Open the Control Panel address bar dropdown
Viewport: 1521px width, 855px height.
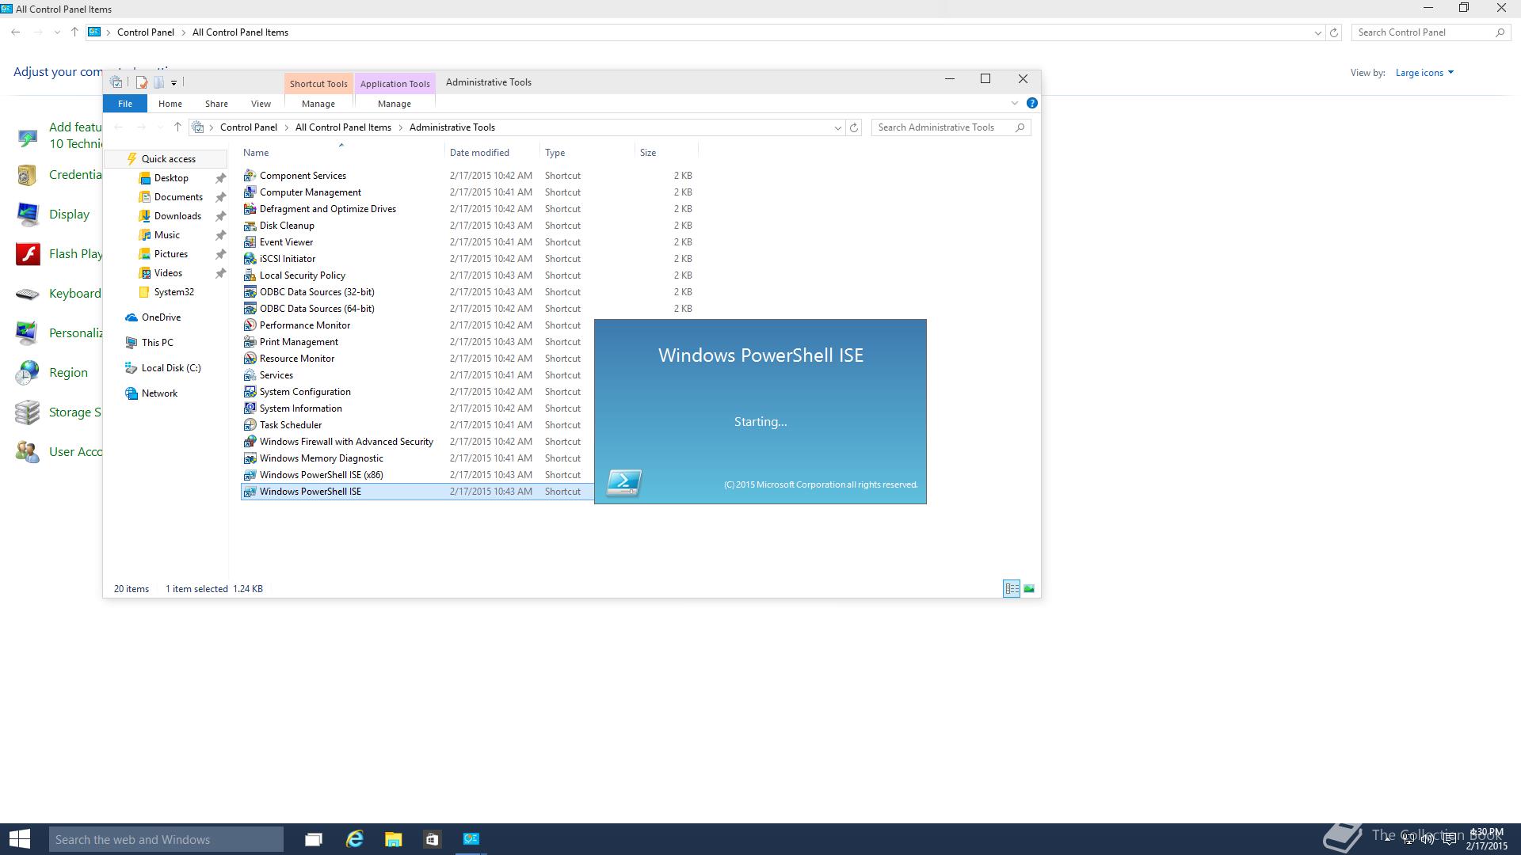(x=1317, y=32)
